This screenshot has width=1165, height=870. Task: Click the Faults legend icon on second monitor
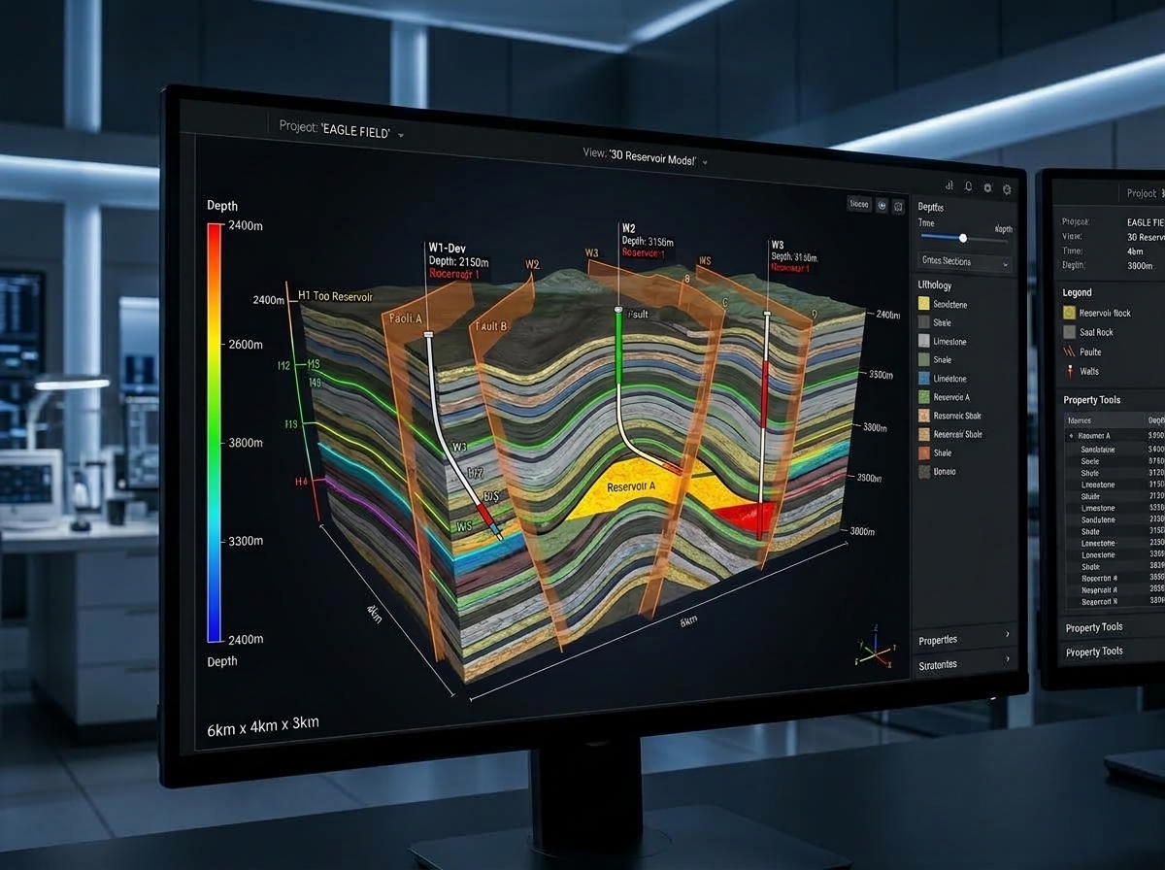click(x=1070, y=351)
